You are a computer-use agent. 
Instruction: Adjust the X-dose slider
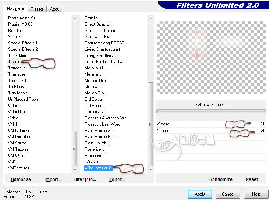tap(211, 124)
